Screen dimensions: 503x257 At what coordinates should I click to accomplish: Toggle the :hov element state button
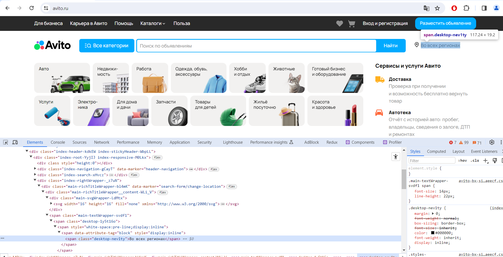[x=463, y=161]
